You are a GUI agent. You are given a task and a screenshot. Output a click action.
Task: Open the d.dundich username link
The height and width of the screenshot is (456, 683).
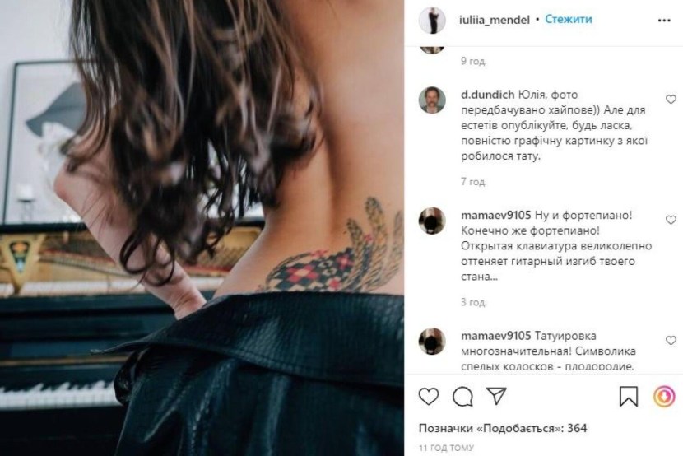coord(487,95)
